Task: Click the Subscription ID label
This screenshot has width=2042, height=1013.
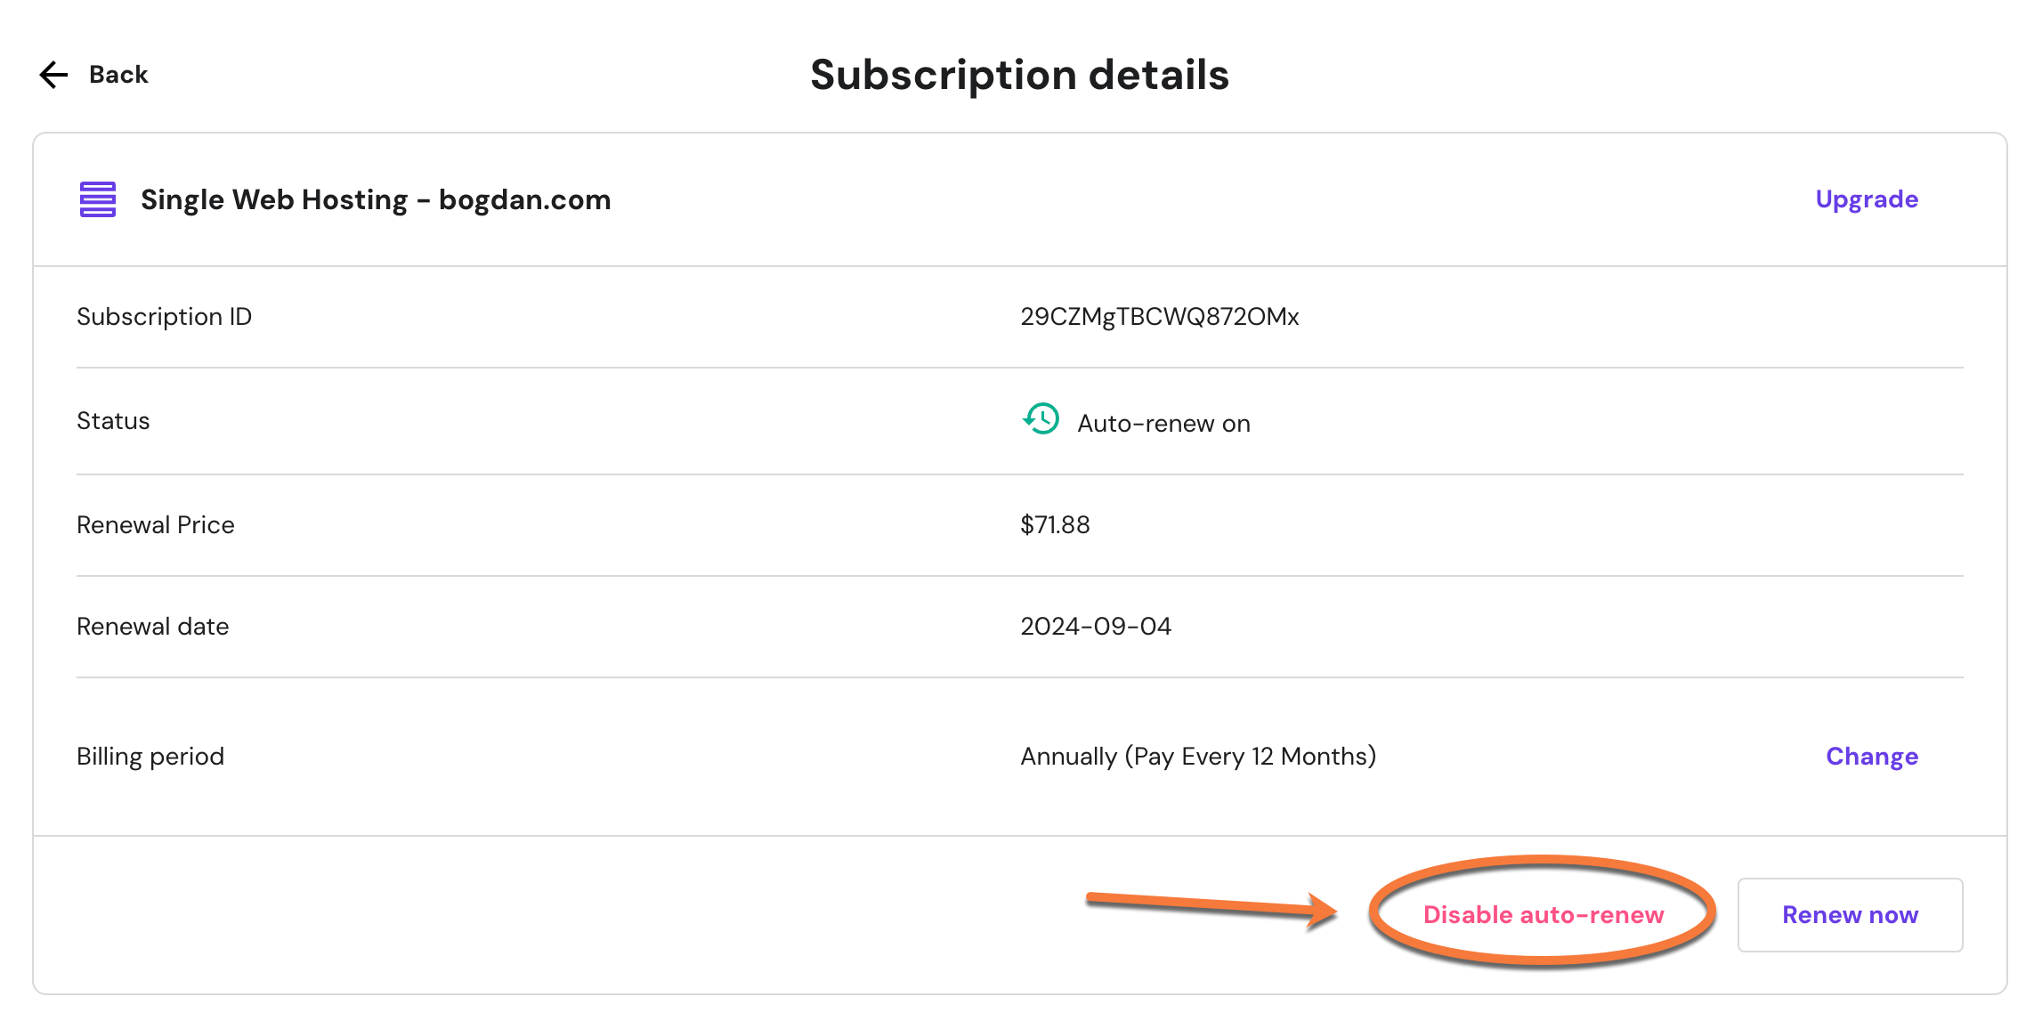Action: (165, 317)
